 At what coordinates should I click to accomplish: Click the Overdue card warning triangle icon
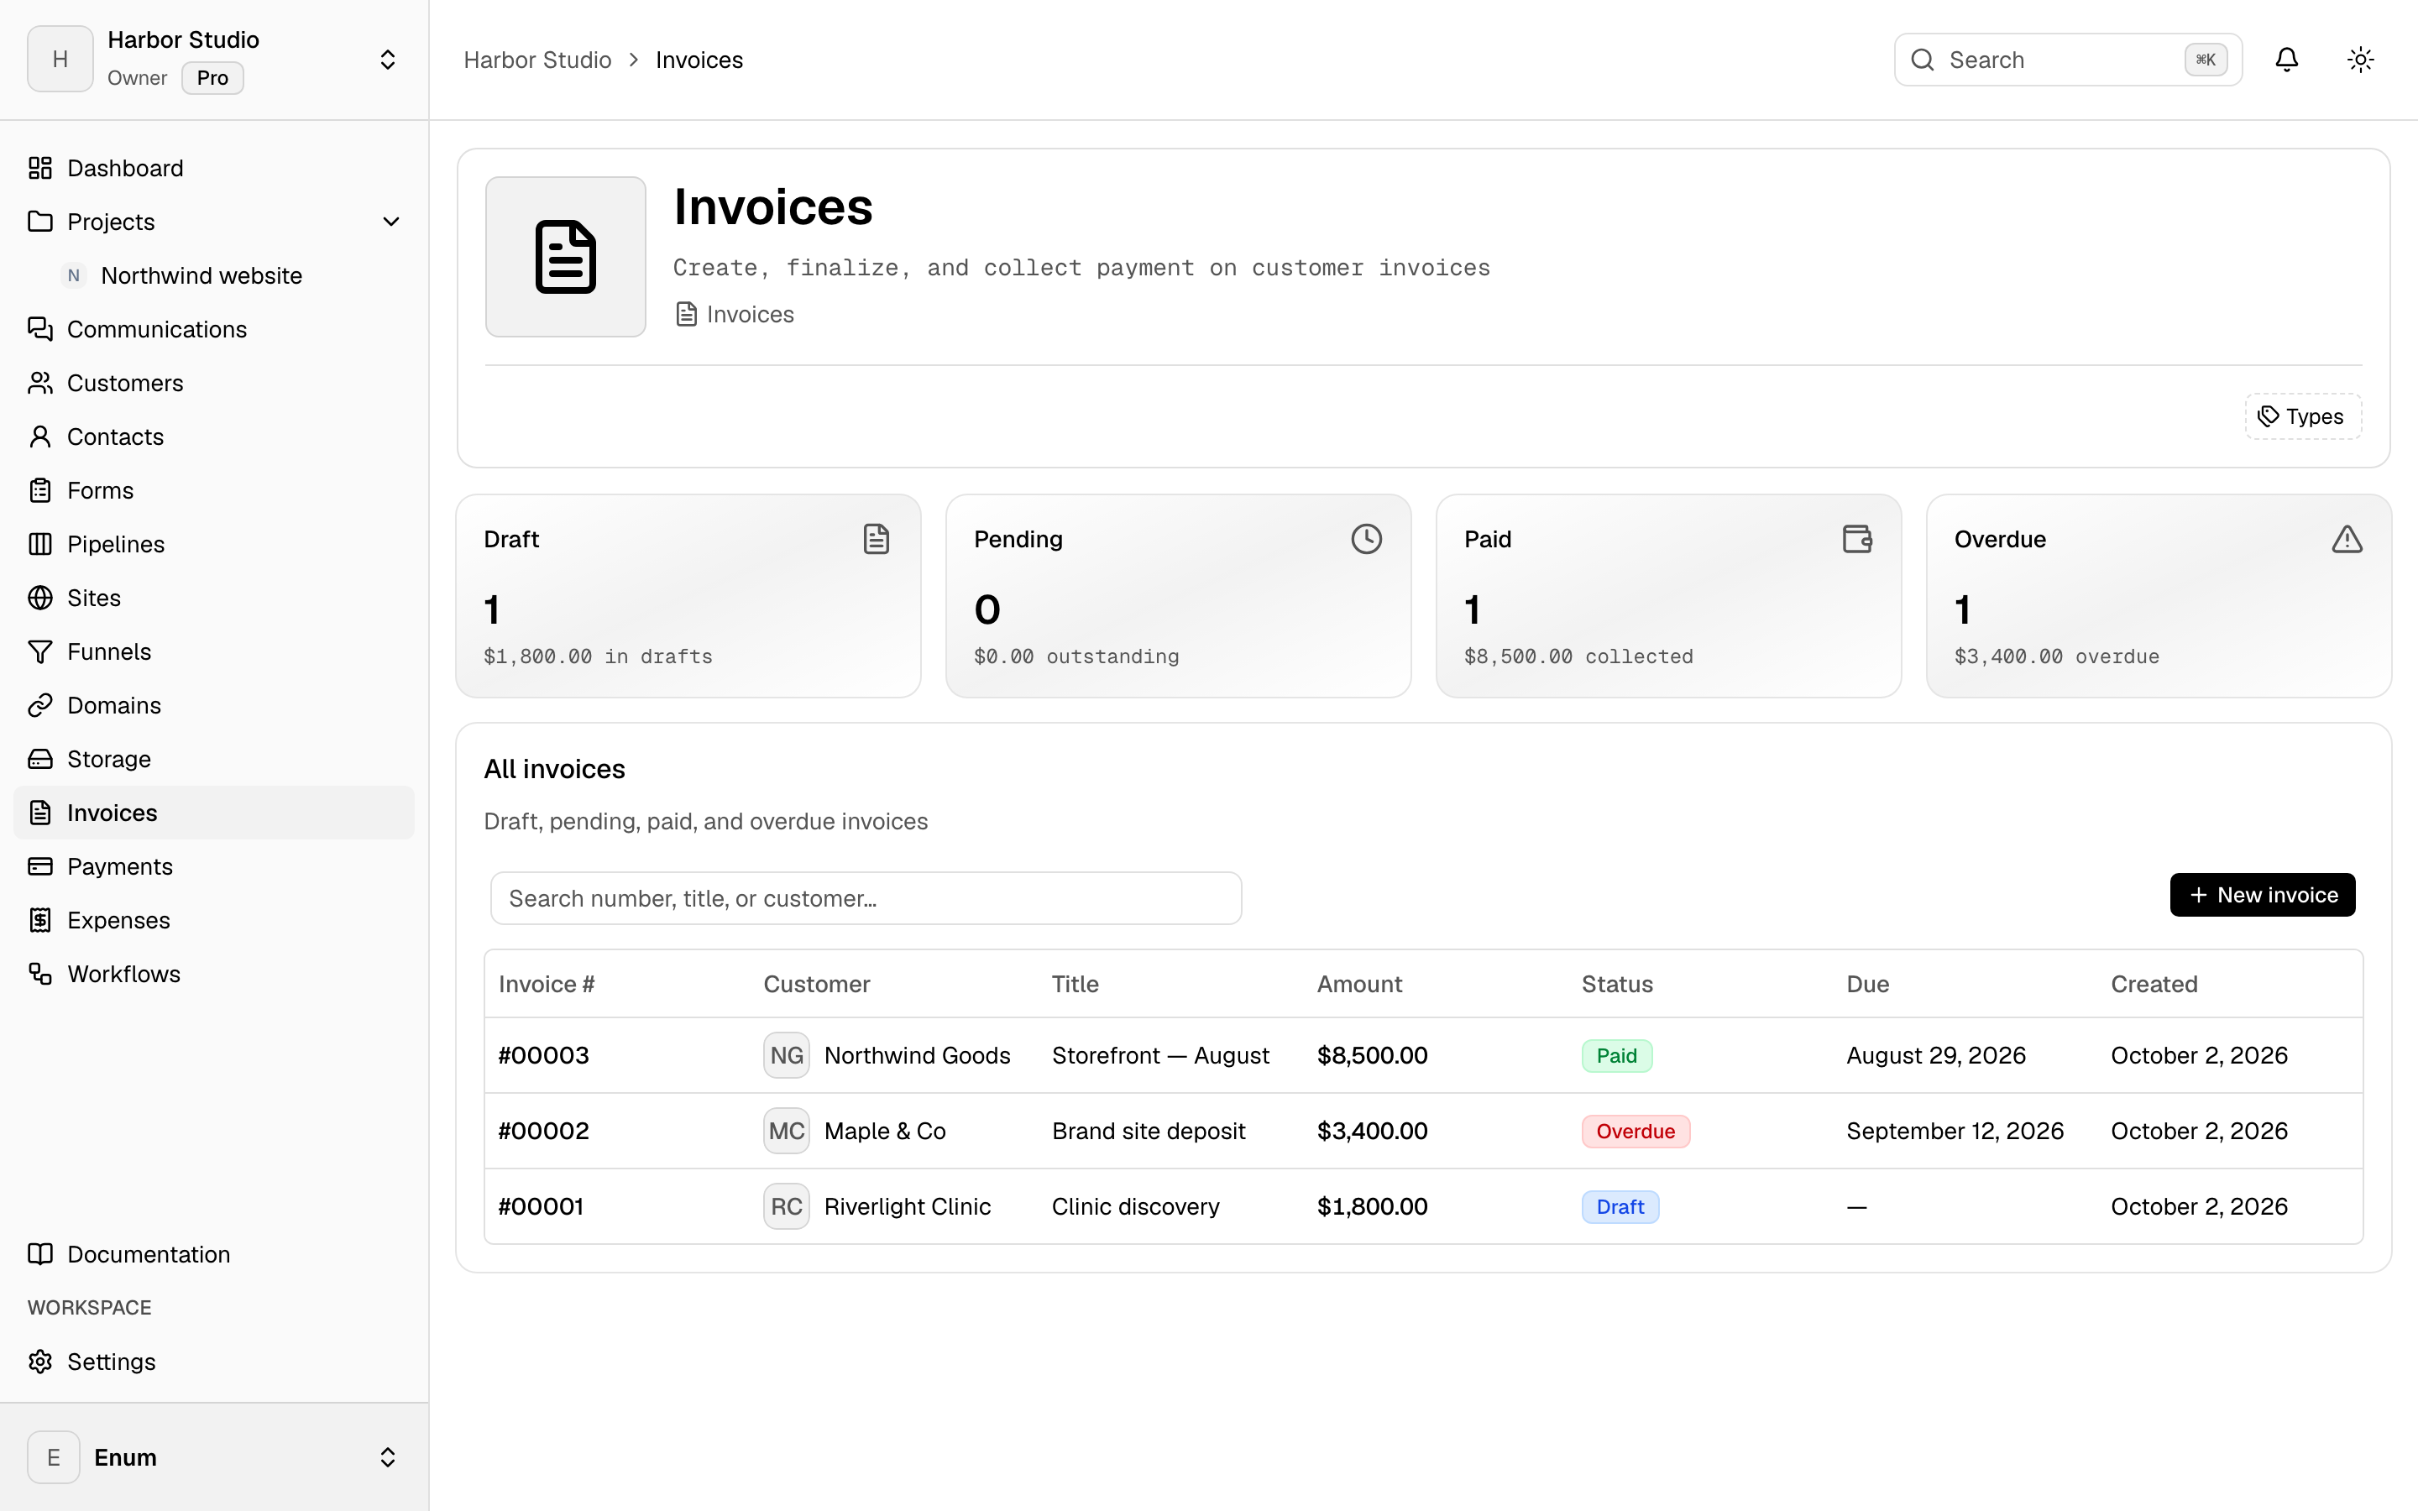2347,540
